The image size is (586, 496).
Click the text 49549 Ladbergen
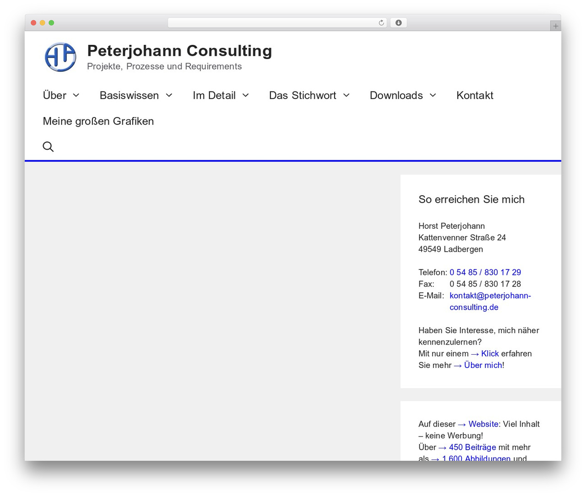click(x=450, y=249)
